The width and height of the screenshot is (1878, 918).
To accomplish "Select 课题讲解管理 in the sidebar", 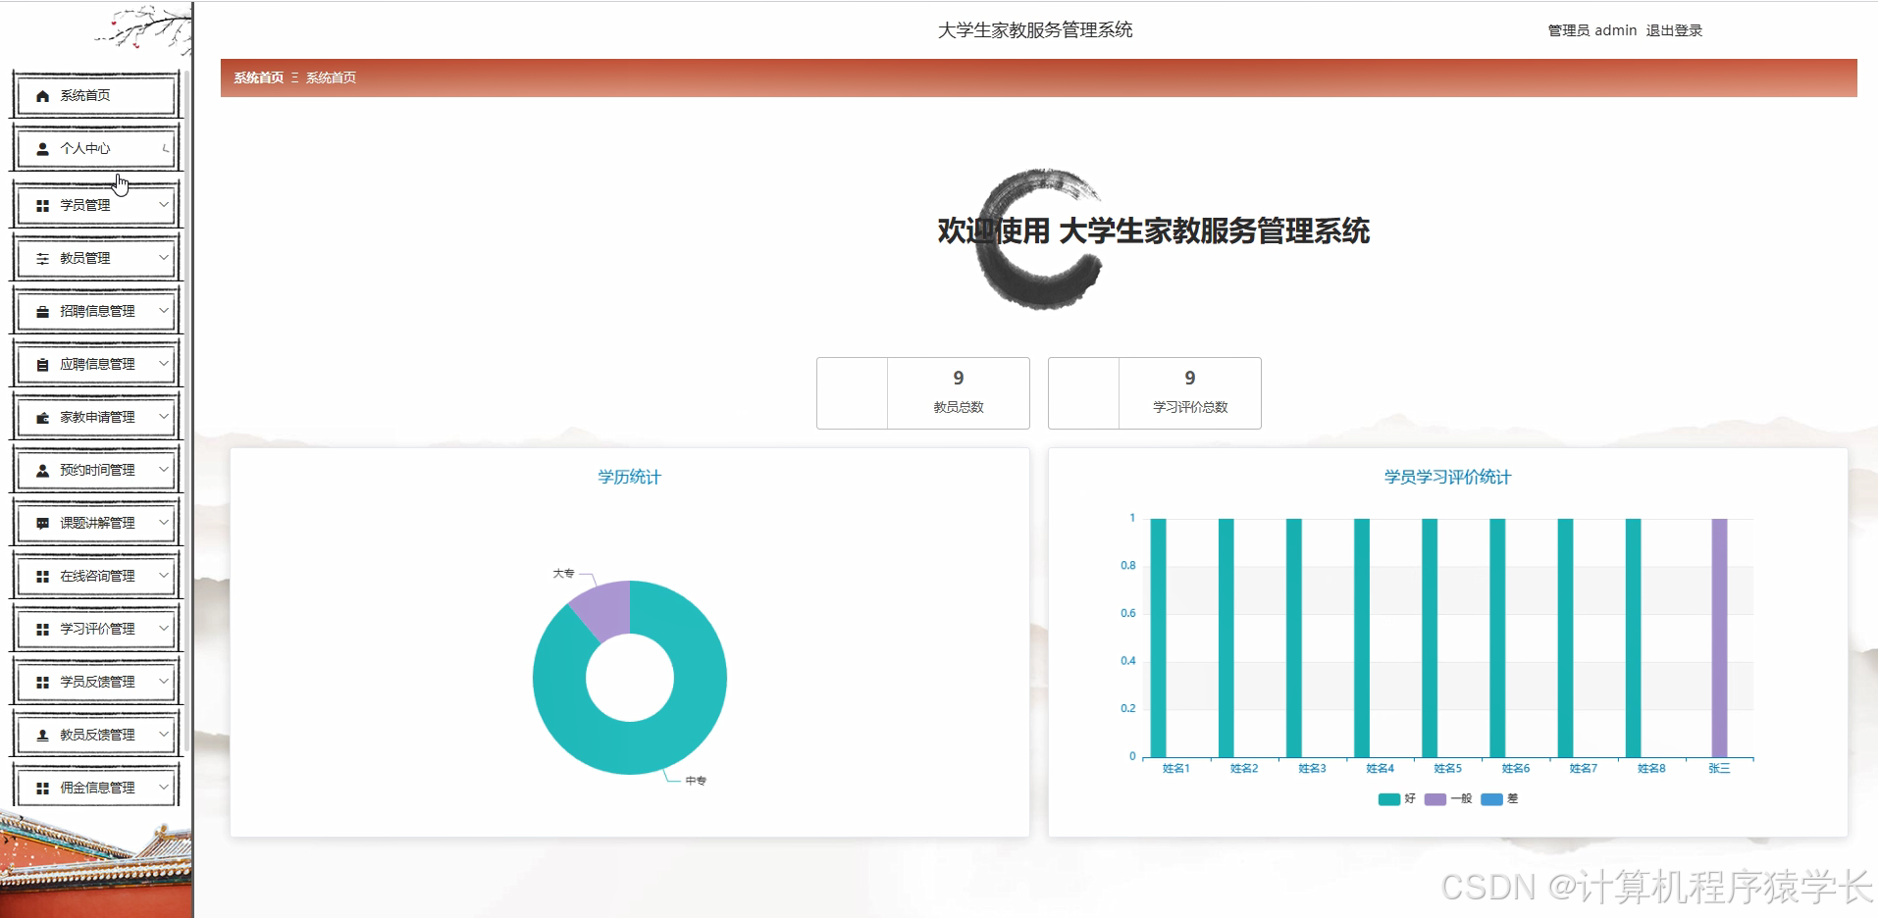I will (95, 522).
